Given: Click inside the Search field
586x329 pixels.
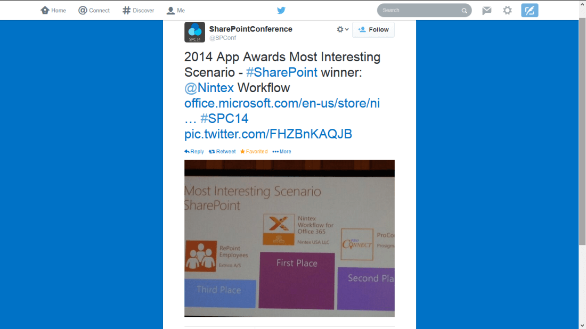Looking at the screenshot, I should pos(418,10).
